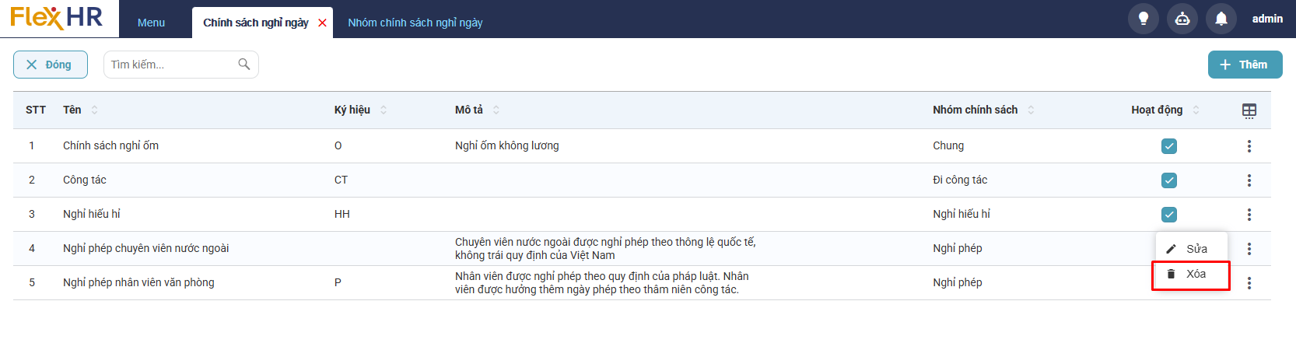Click the CT symbol cell
Screen dimensions: 1296x357
tap(341, 180)
